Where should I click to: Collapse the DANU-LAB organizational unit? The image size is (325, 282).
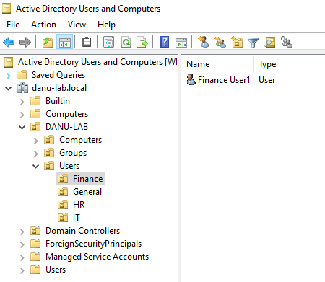tap(22, 128)
